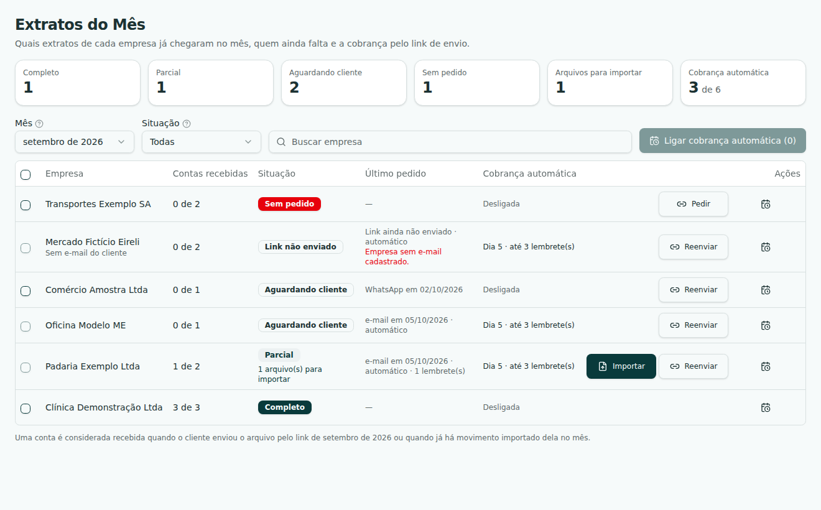The width and height of the screenshot is (821, 510).
Task: Resend the request link for Padaria Exemplo Ltda
Action: 693,366
